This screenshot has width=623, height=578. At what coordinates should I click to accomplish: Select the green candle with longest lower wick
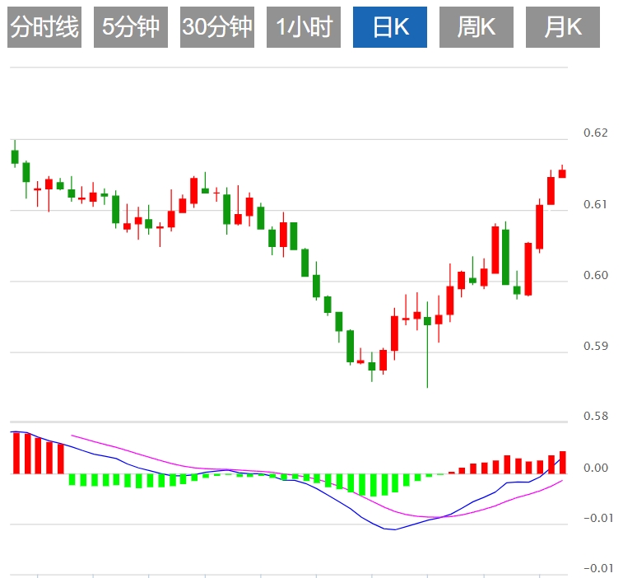click(427, 321)
